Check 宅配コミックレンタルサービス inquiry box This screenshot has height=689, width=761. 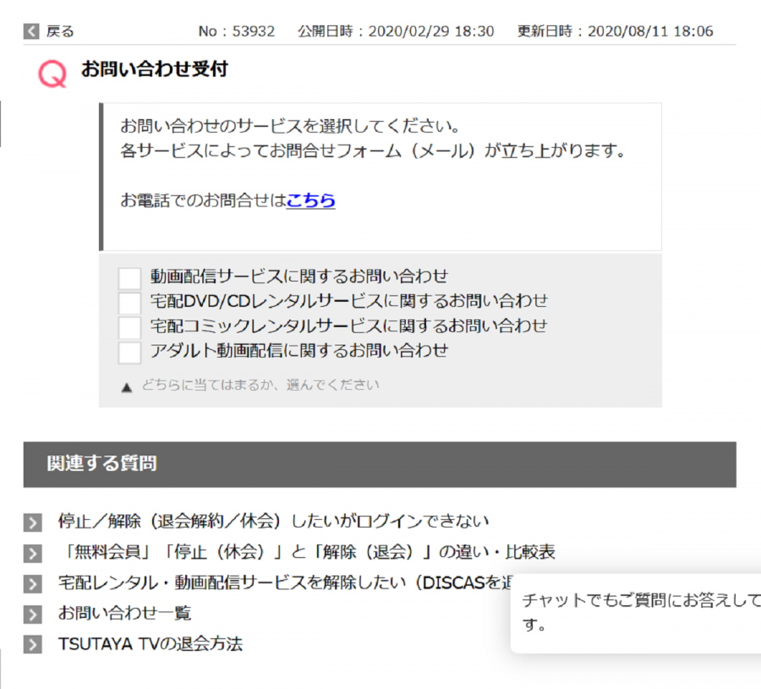[129, 328]
